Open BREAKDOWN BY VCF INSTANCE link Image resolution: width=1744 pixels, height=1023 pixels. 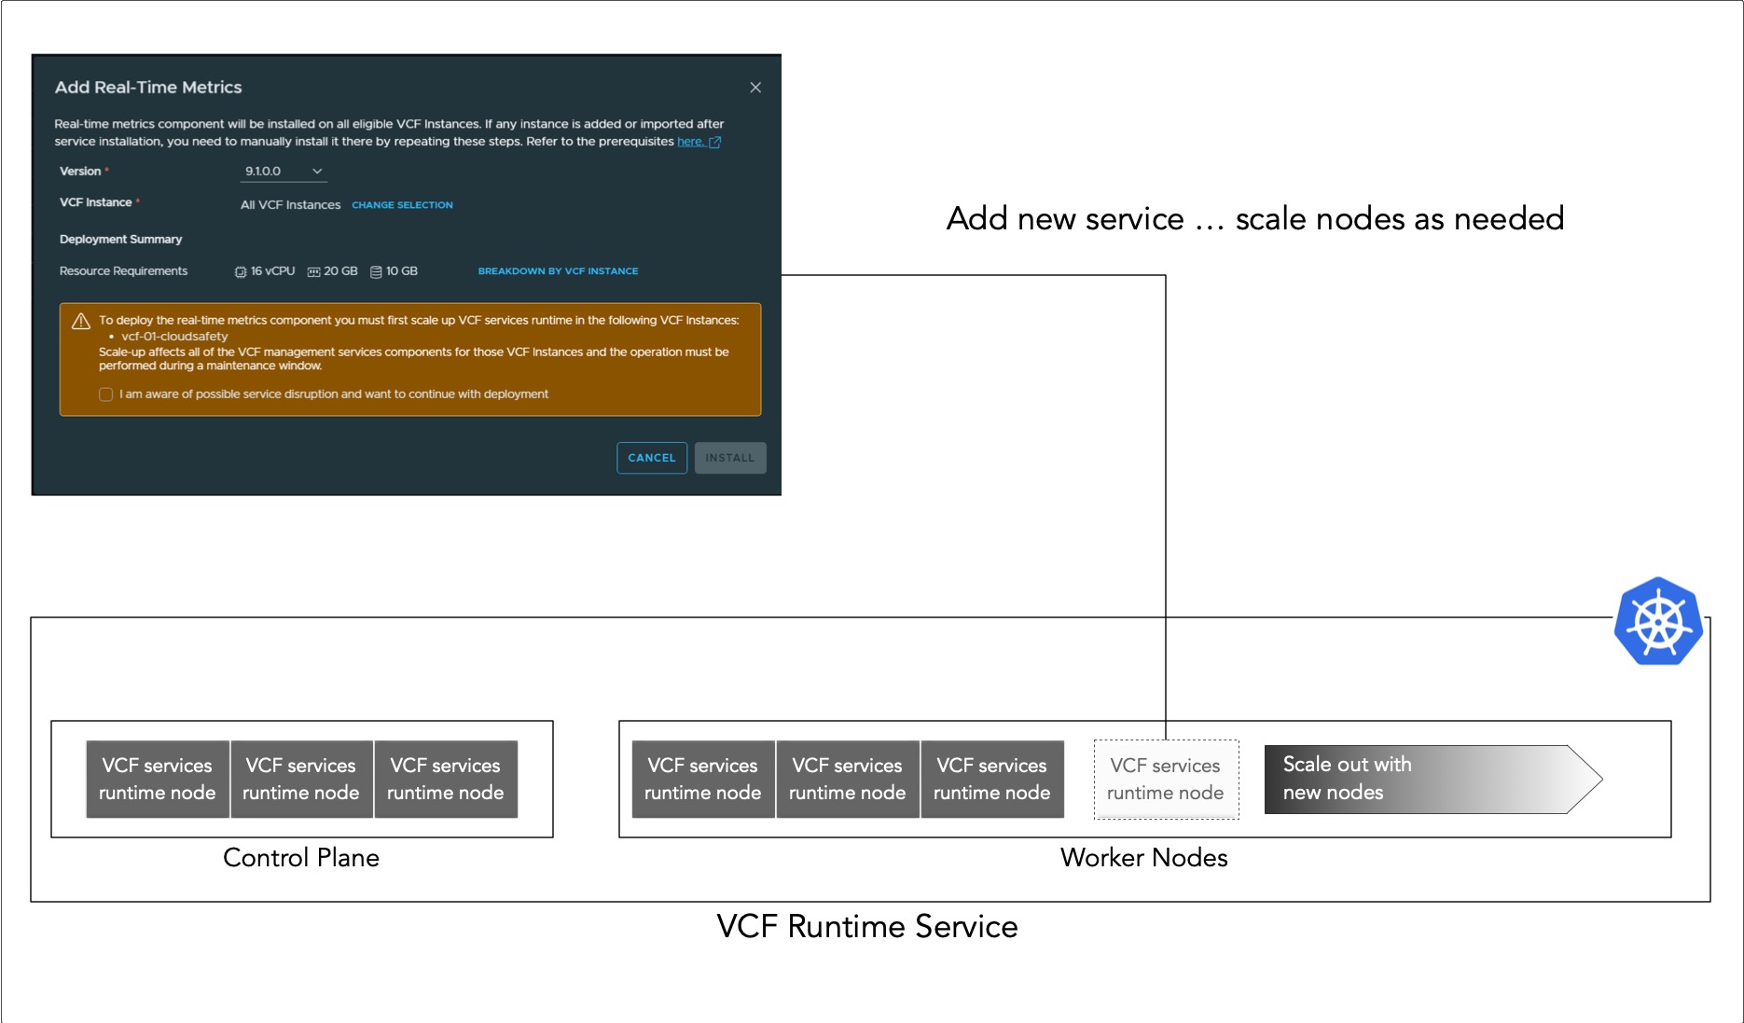tap(558, 271)
